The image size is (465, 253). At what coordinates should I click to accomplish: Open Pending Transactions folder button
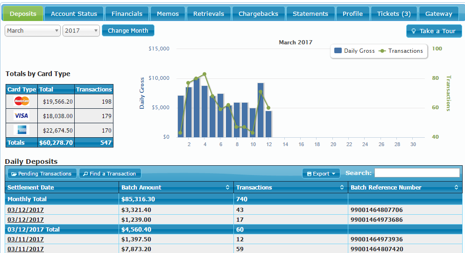[x=41, y=174]
